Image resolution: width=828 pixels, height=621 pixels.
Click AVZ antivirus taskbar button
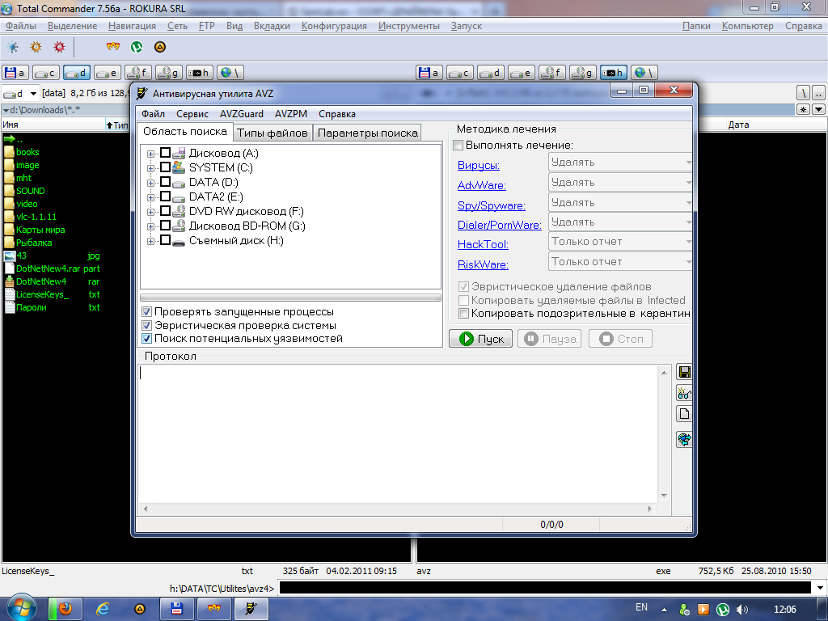point(251,609)
